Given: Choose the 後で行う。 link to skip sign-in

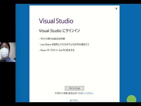Looking at the screenshot, I should coord(74,100).
